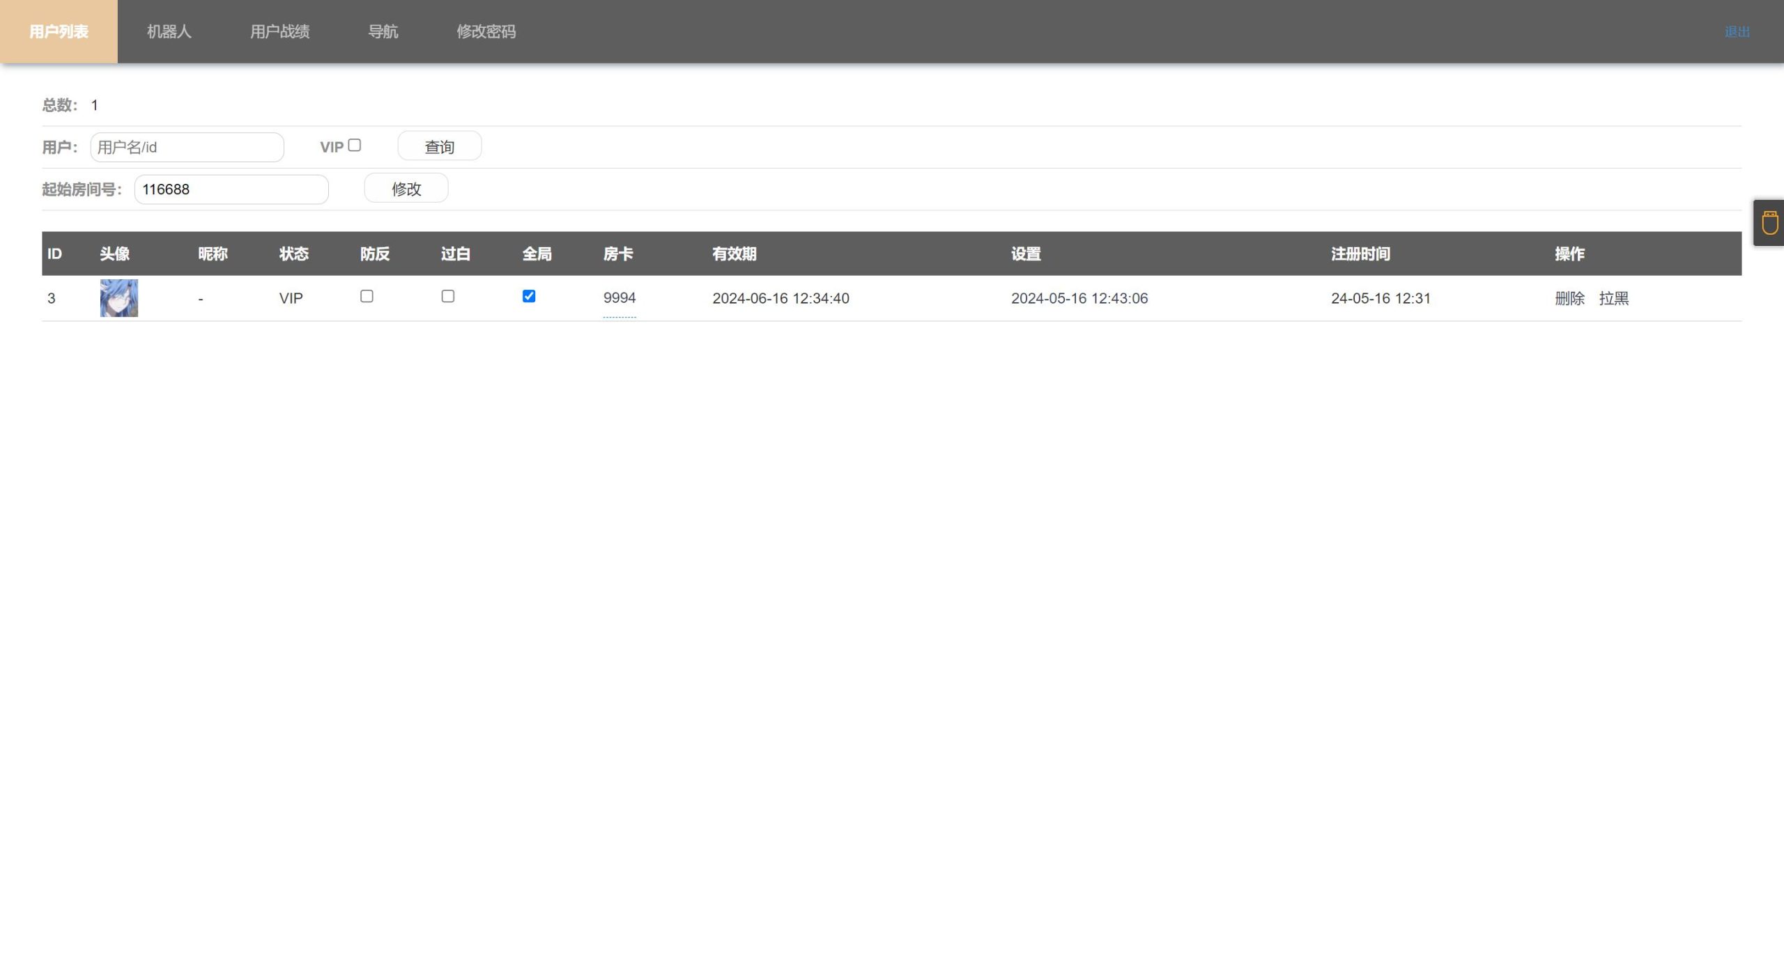Click the 有效期 date 2024-06-16 12:34:40
Viewport: 1784px width, 961px height.
coord(780,298)
